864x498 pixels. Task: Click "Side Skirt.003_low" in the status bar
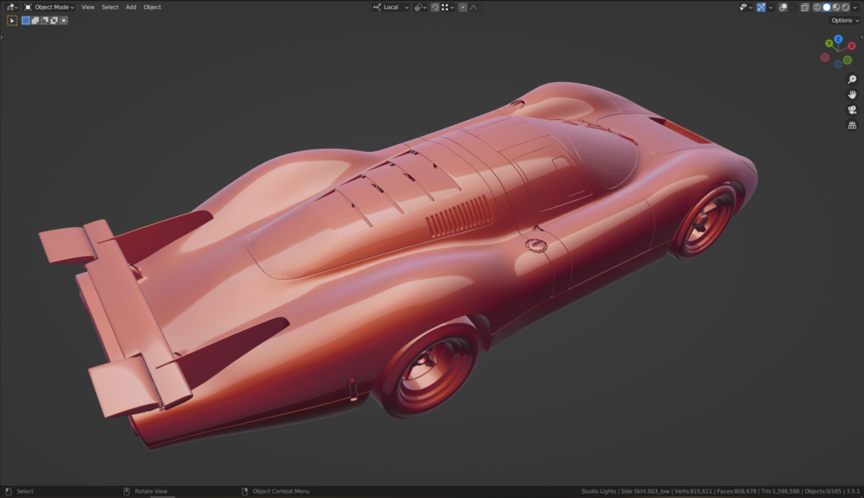click(x=645, y=491)
